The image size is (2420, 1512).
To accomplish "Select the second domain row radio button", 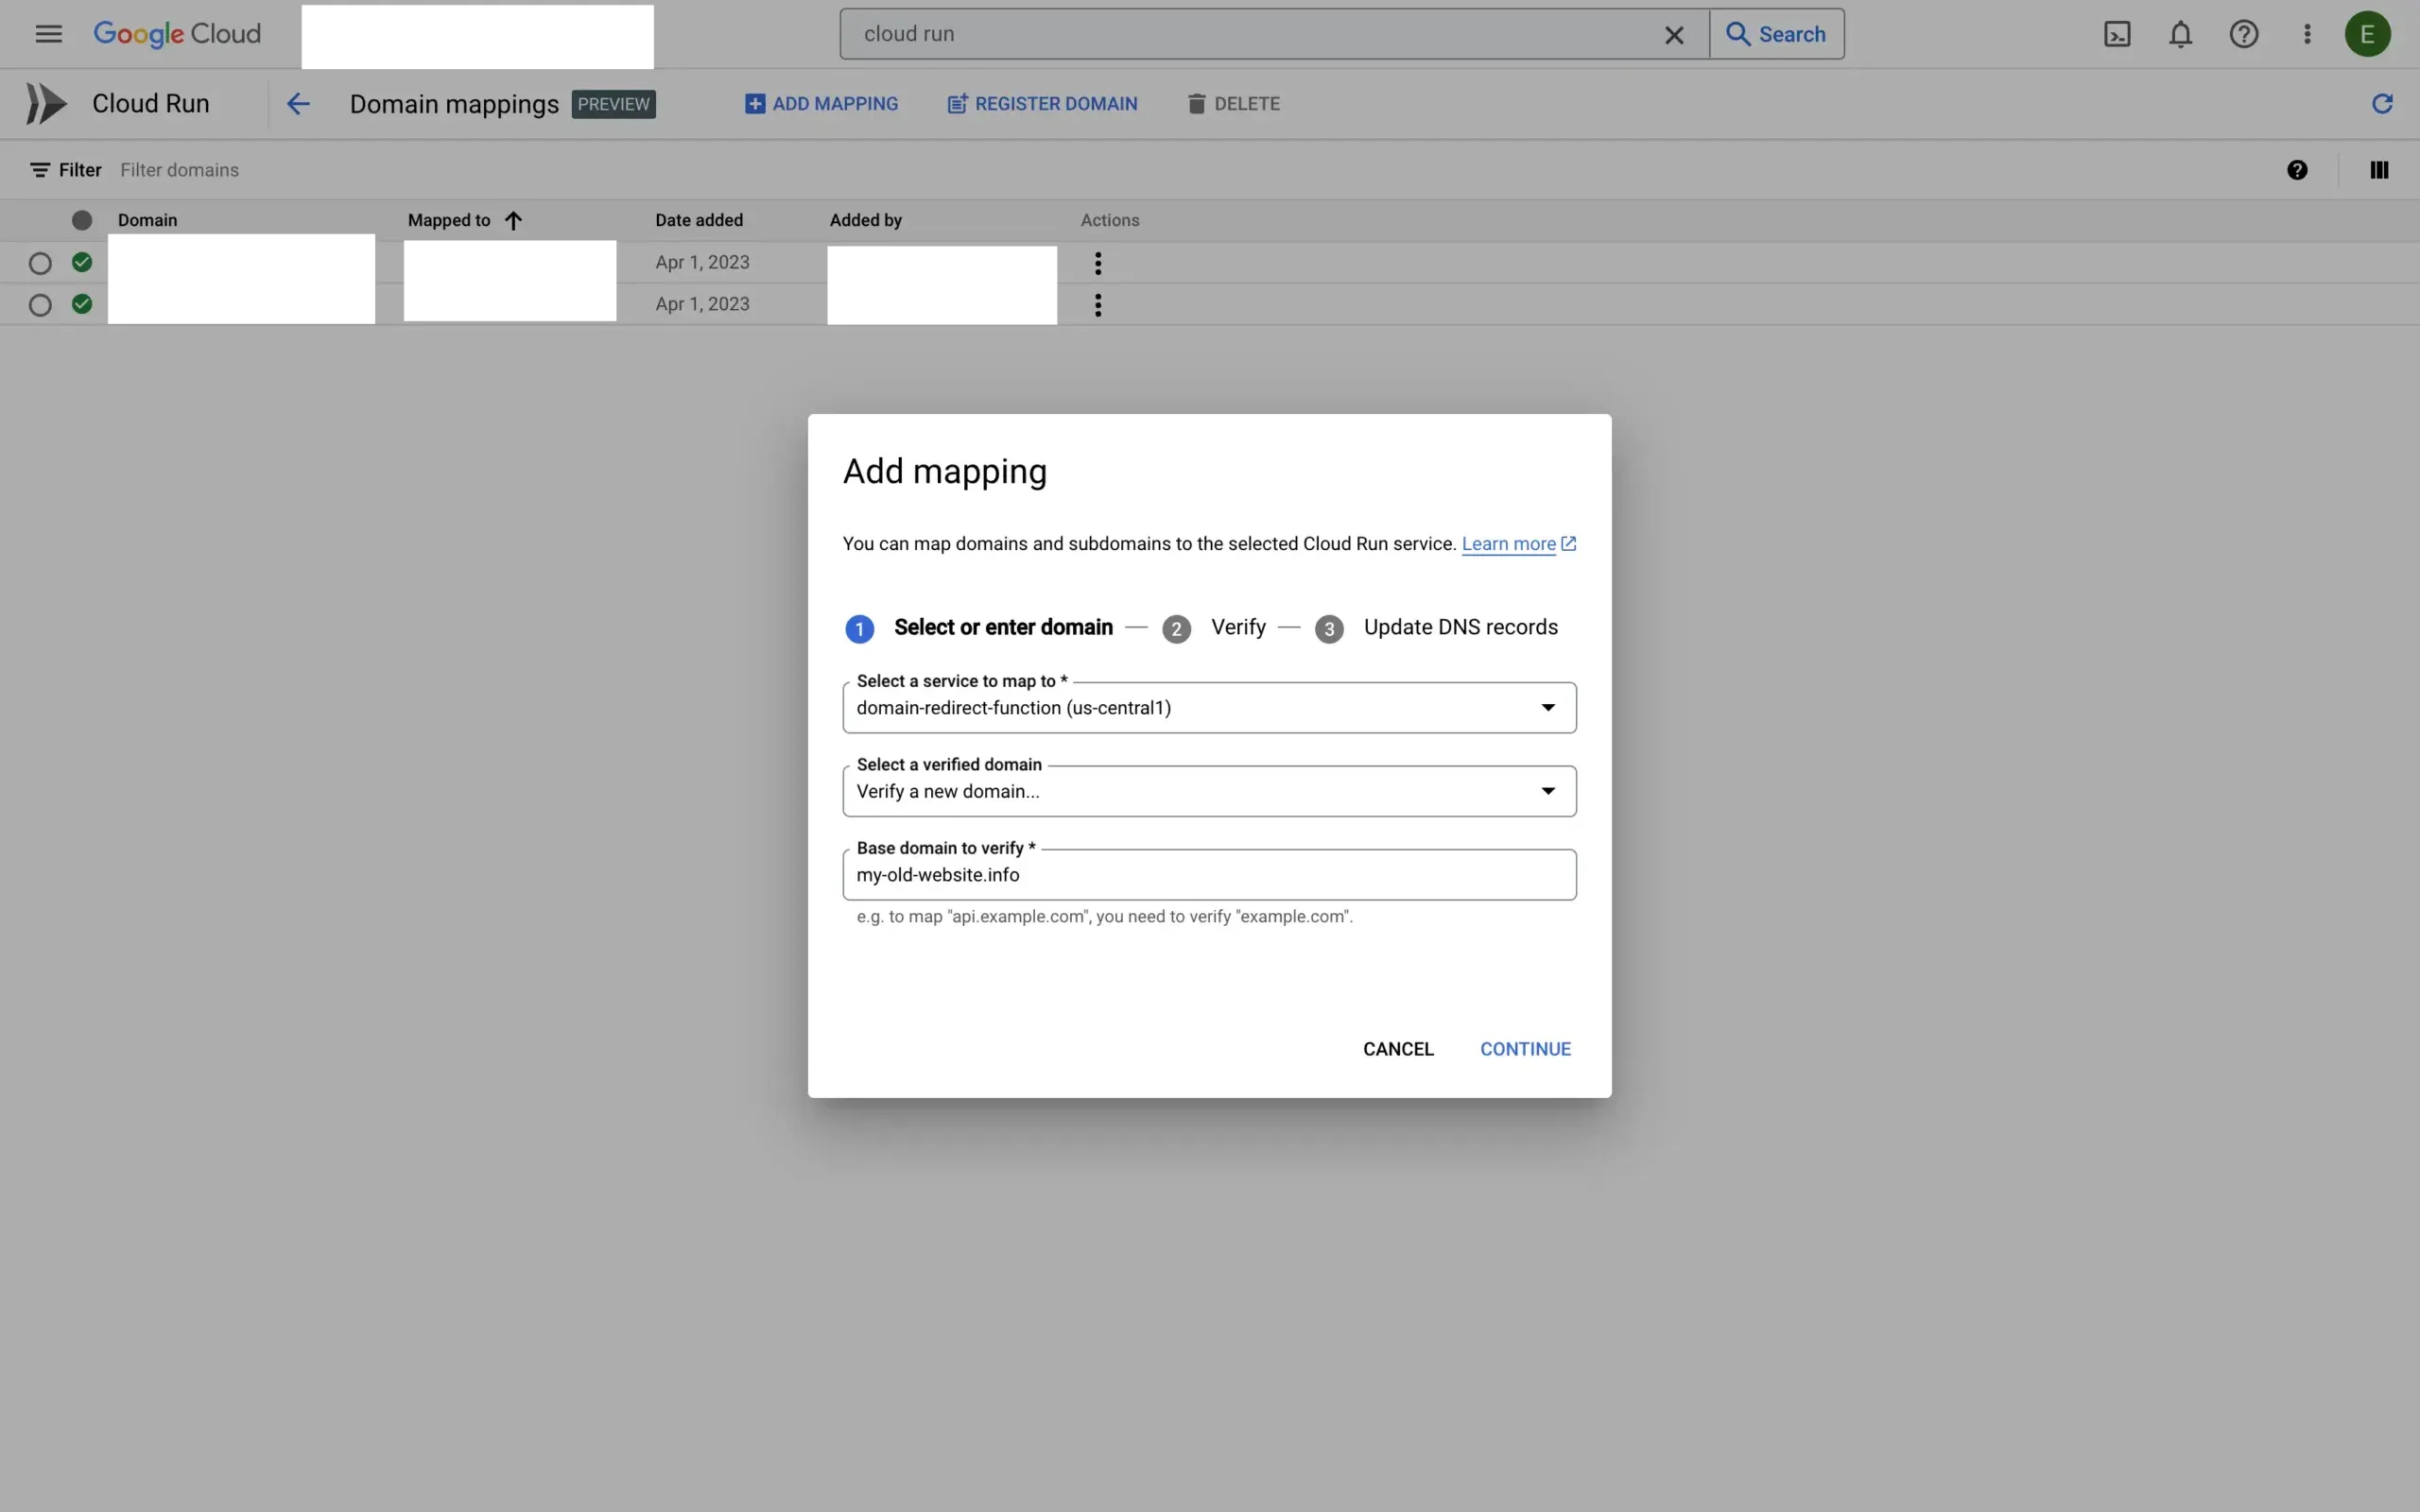I will (40, 304).
